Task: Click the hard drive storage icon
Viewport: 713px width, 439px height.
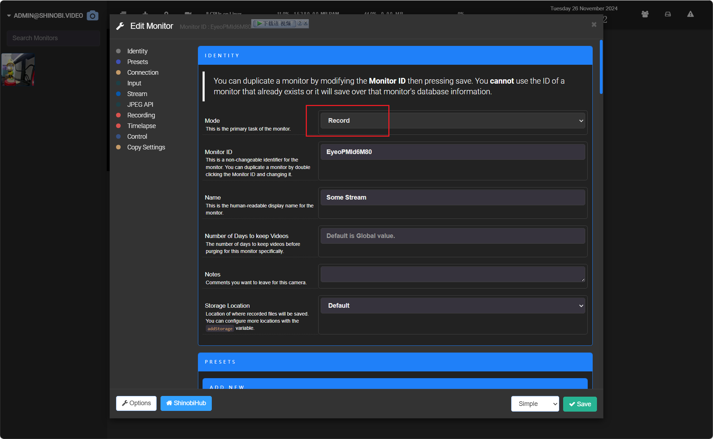Action: pyautogui.click(x=668, y=14)
